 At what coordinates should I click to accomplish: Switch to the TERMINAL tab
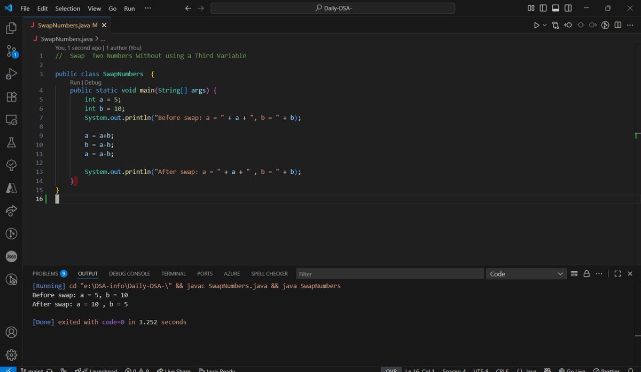174,273
